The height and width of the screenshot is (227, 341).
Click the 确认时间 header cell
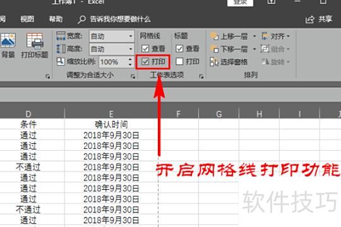tap(111, 124)
